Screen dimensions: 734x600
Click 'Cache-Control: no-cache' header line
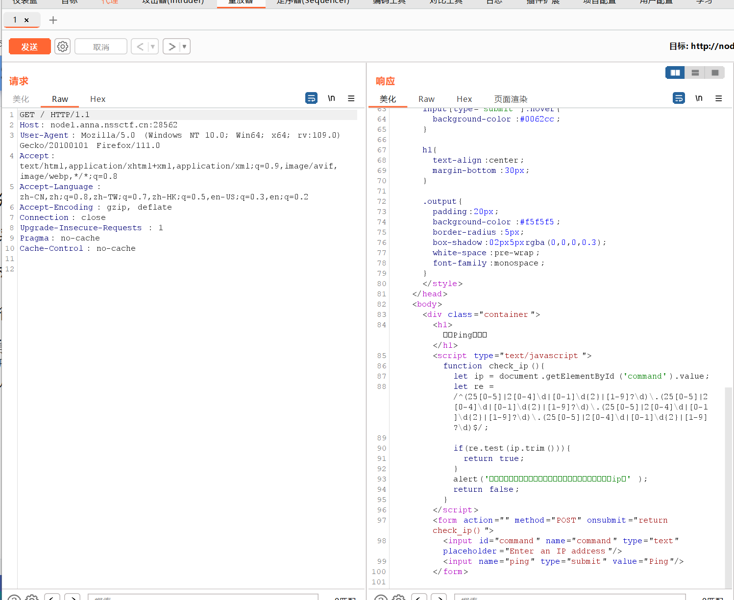click(x=77, y=248)
